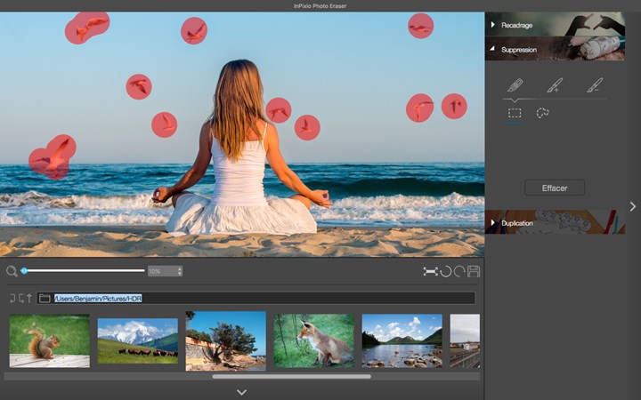Click the zoom slider handle
Image resolution: width=641 pixels, height=400 pixels.
[x=24, y=271]
